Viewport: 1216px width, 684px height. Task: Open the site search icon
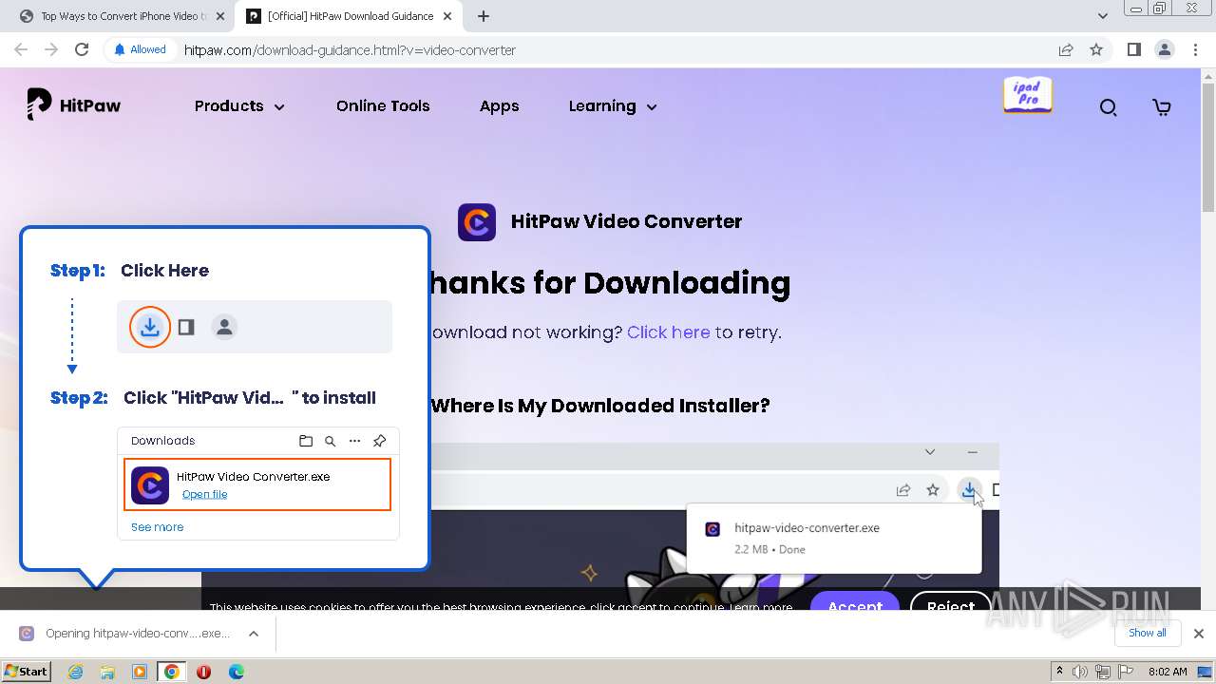[1108, 107]
